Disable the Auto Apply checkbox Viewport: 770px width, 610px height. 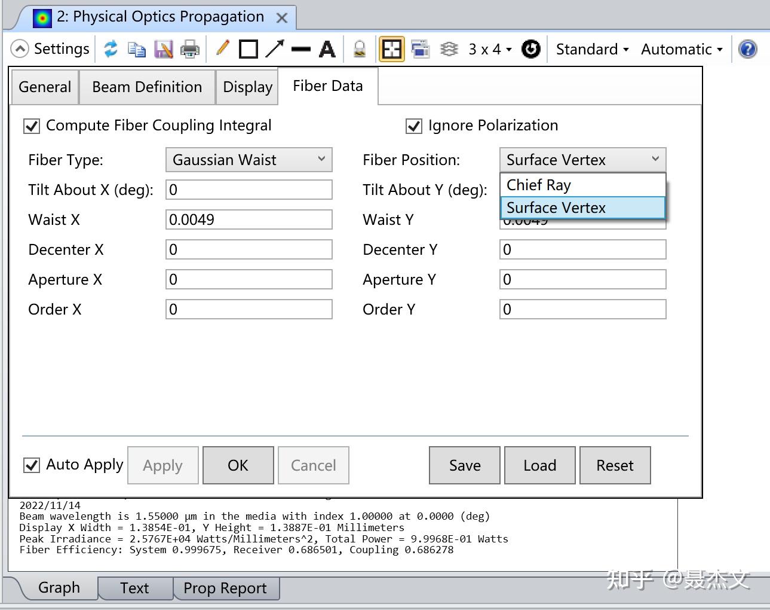point(32,465)
